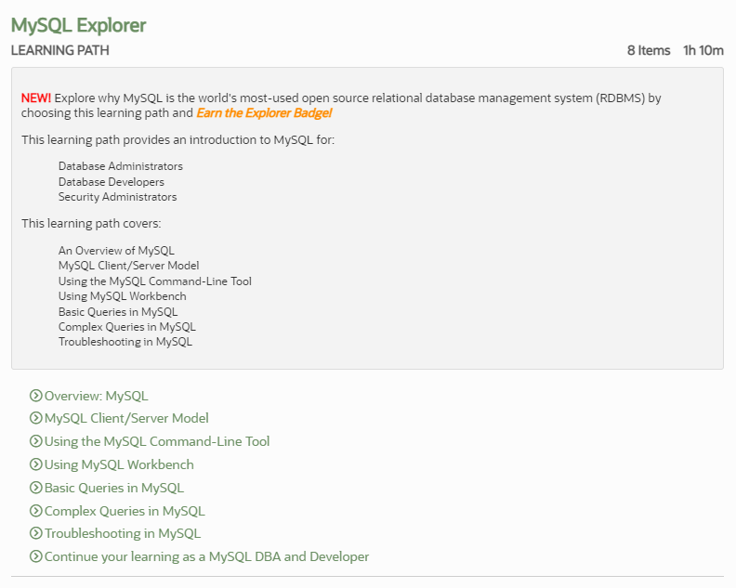Click the arrow icon beside MySQL Client/Server Model
The width and height of the screenshot is (736, 588).
(35, 418)
